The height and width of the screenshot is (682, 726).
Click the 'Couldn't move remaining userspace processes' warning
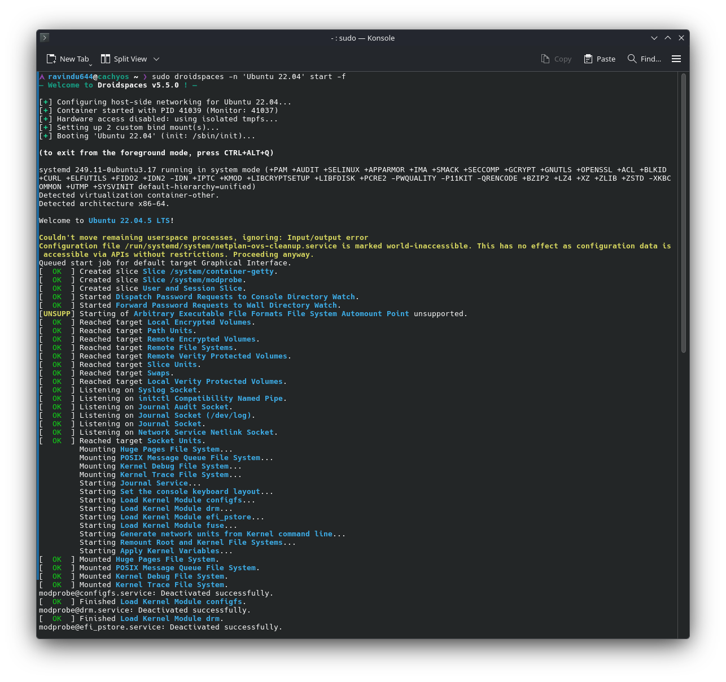(x=203, y=238)
